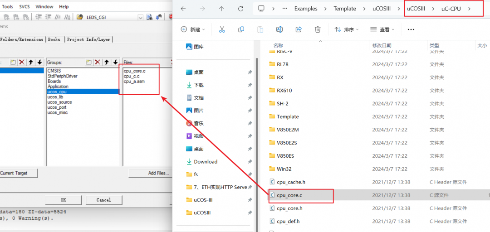490x232 pixels.
Task: Sort by the 类型 column header
Action: pos(435,46)
